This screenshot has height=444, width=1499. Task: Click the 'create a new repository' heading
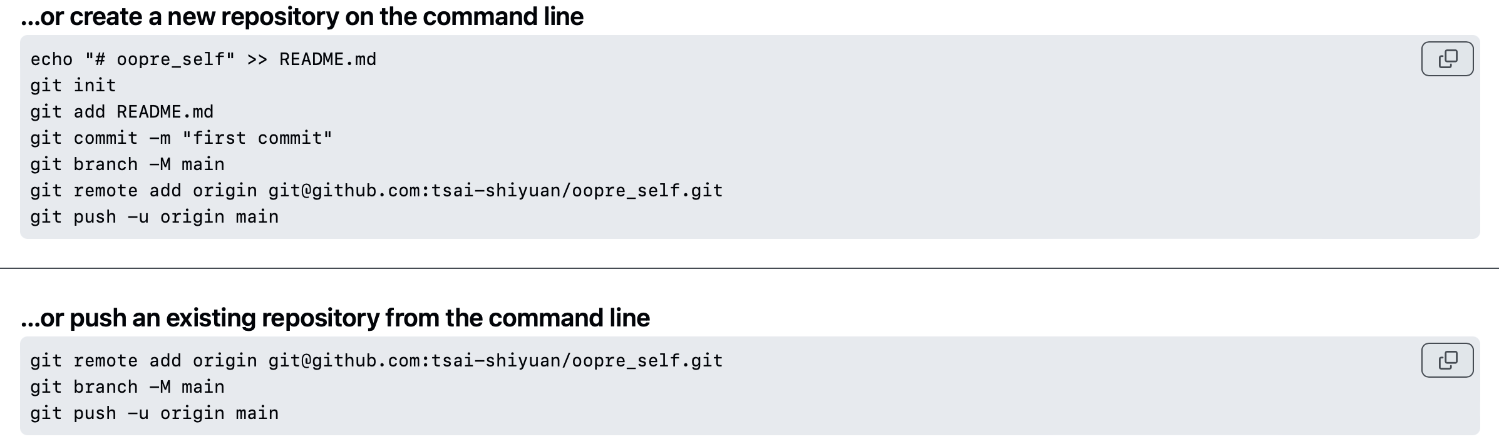point(302,17)
